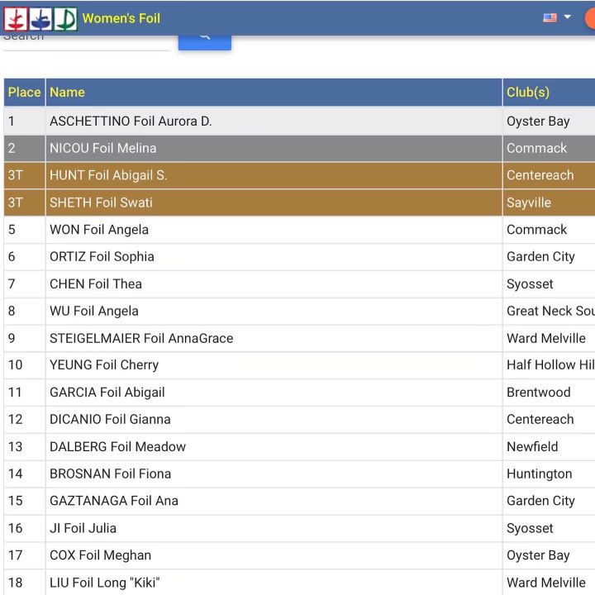Click the red foil logo icon
The width and height of the screenshot is (595, 595).
[x=15, y=18]
